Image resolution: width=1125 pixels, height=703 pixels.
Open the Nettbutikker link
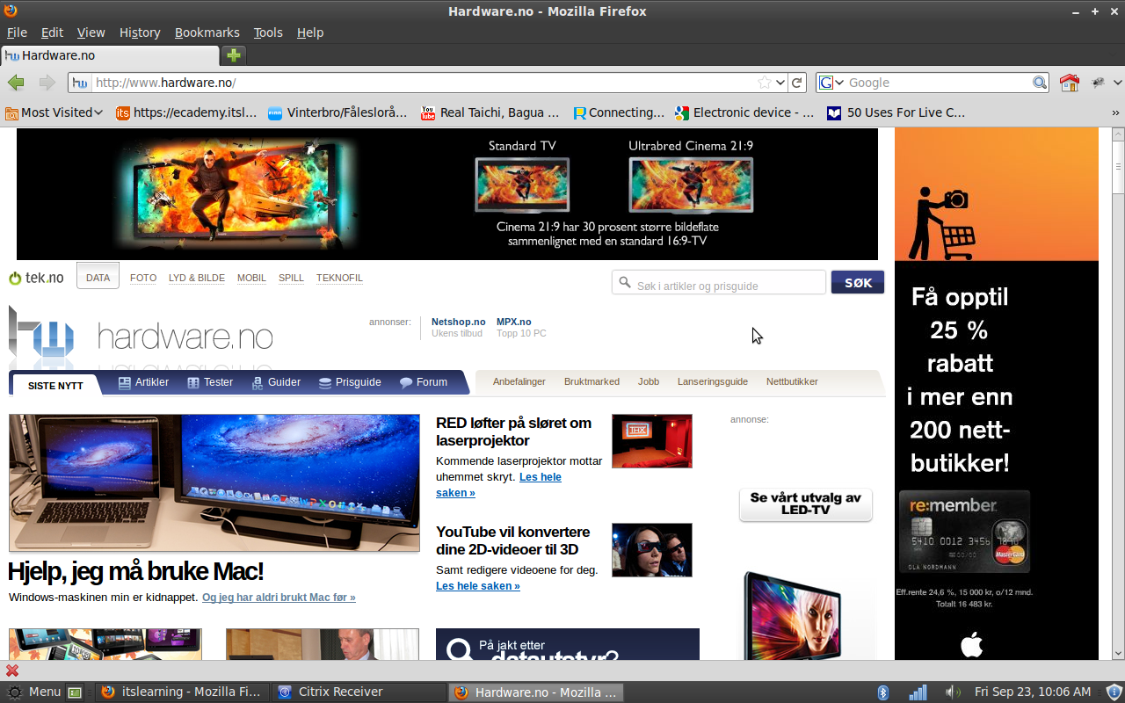click(792, 381)
